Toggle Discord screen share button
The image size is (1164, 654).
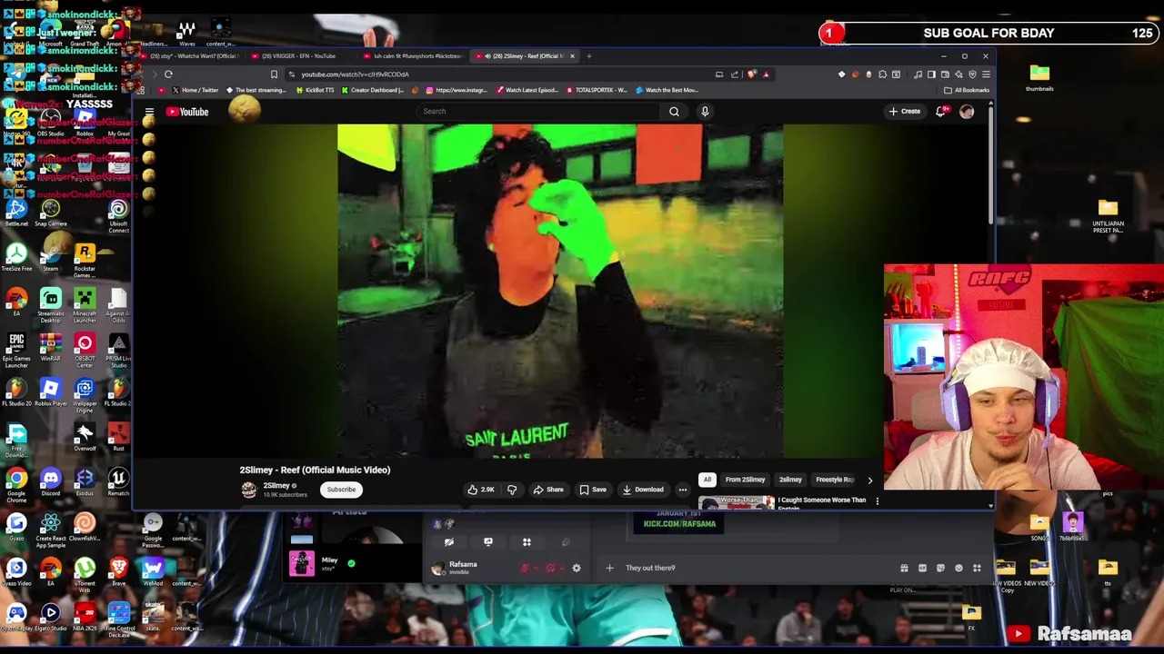[x=487, y=542]
